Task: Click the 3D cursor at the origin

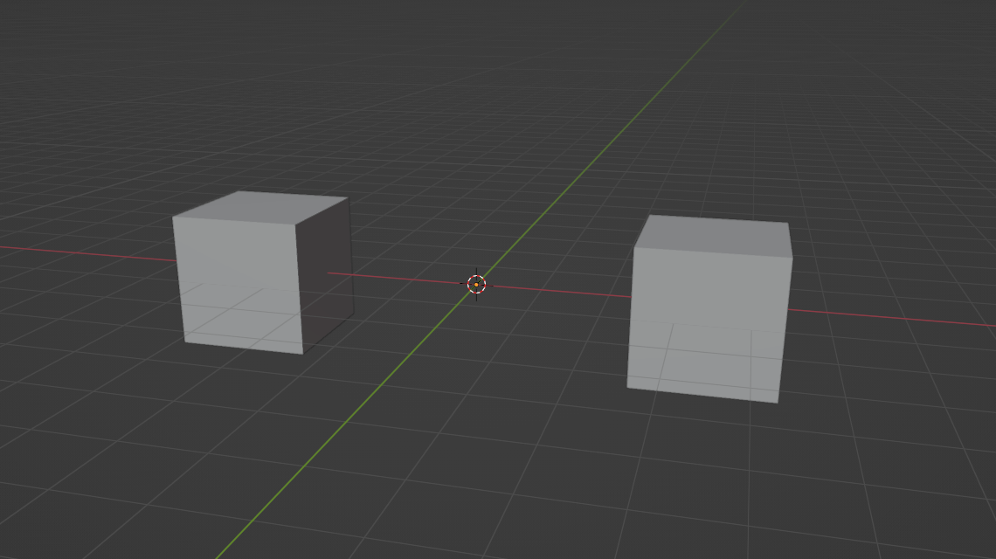Action: click(x=476, y=285)
